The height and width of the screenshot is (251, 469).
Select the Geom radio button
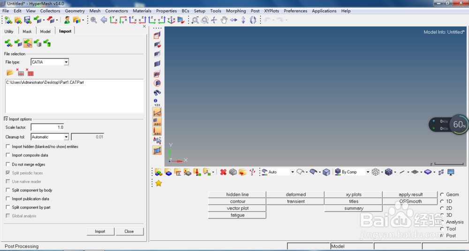442,194
